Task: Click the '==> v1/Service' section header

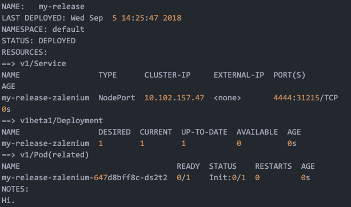Action: point(34,63)
